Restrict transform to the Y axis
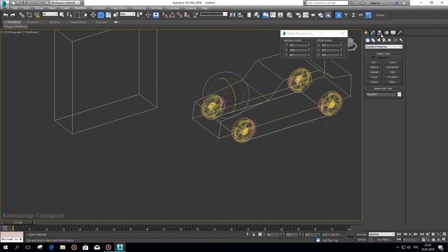Screen dimensions: 448x252 tap(346, 15)
